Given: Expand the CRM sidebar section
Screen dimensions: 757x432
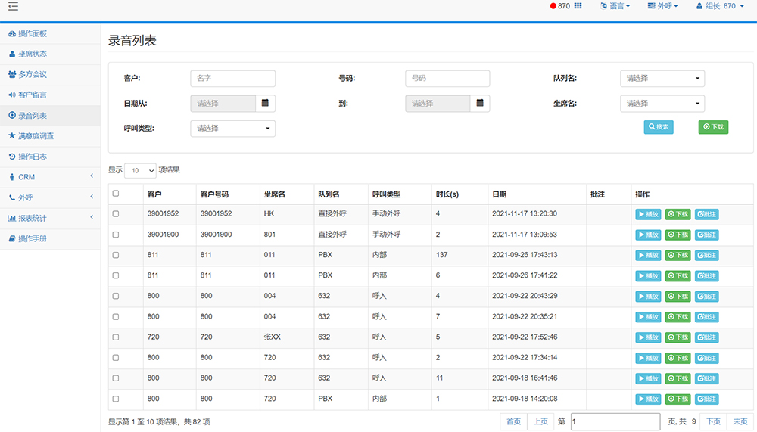Looking at the screenshot, I should (50, 177).
